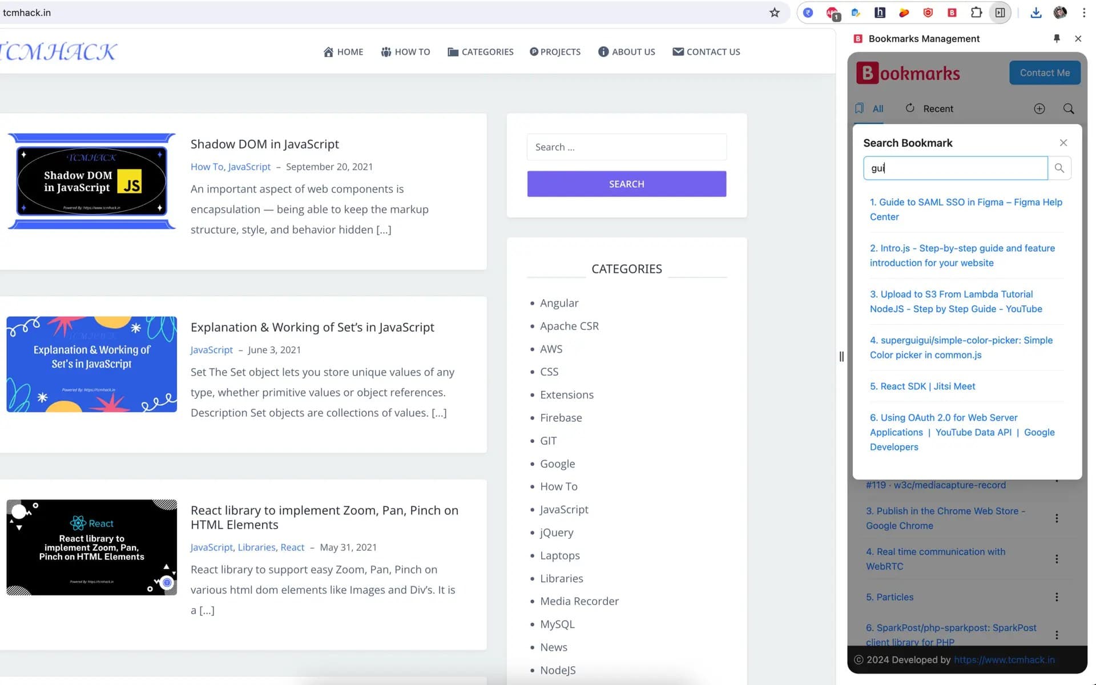The height and width of the screenshot is (685, 1096).
Task: Open the HOME menu item
Action: pos(343,52)
